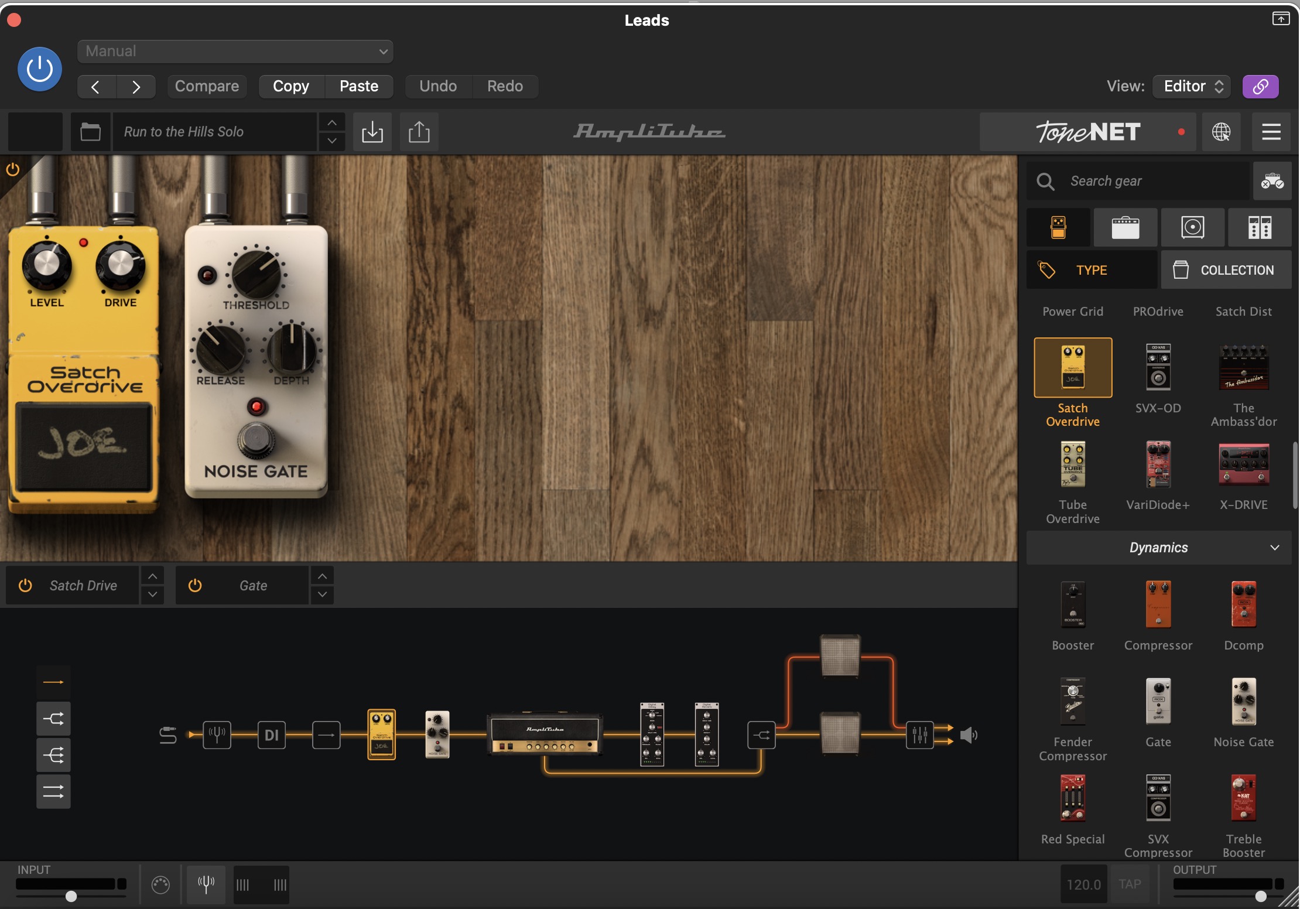Image resolution: width=1300 pixels, height=909 pixels.
Task: Open the hamburger main menu
Action: (x=1271, y=132)
